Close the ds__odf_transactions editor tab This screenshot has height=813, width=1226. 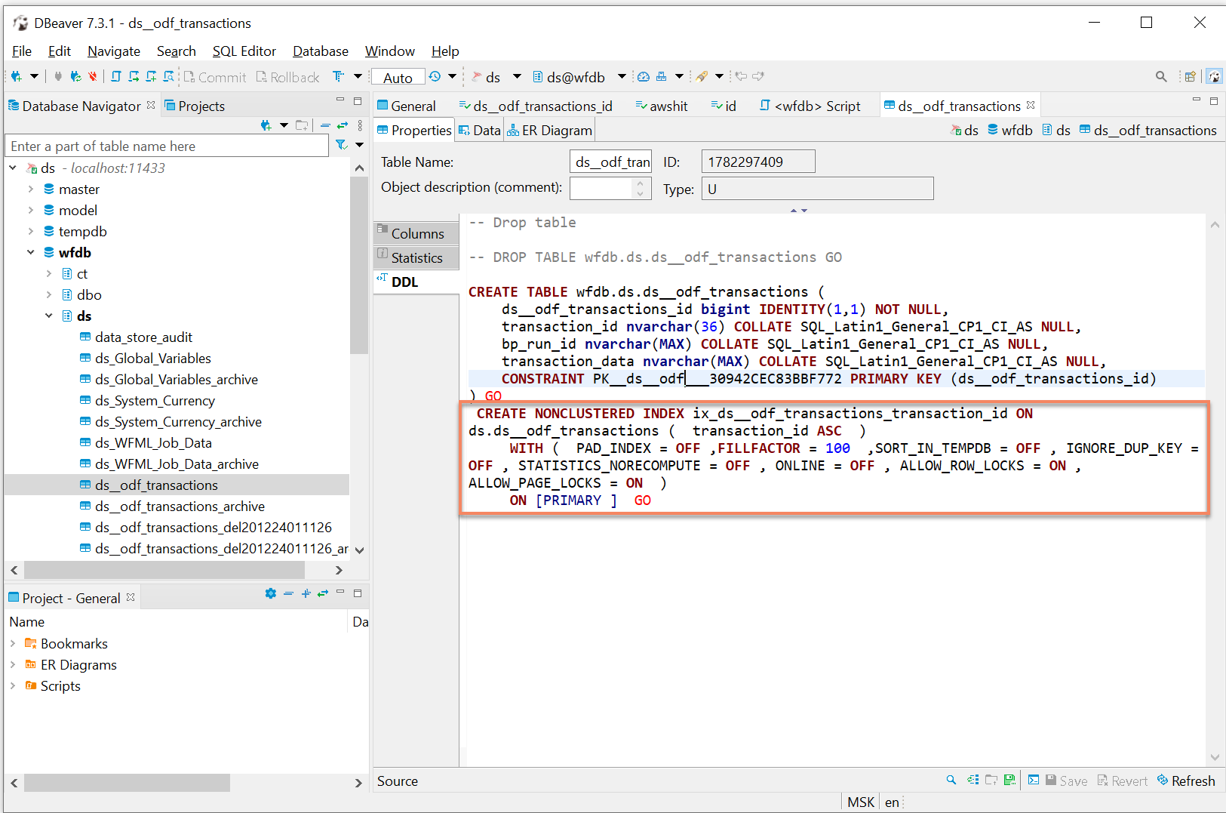coord(1031,105)
